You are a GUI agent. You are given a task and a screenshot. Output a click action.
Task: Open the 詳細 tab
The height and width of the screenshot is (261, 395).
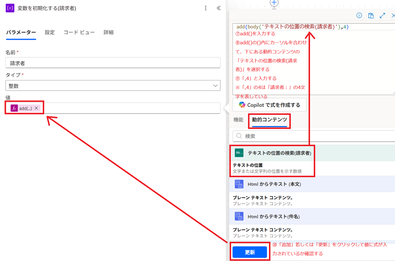click(109, 32)
